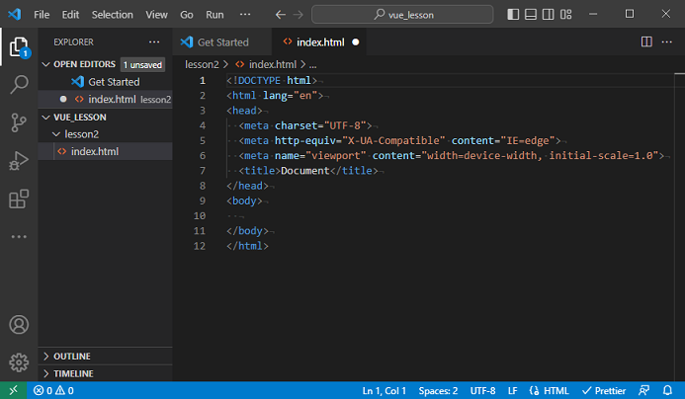Click the Customize Layout icon

coord(565,15)
